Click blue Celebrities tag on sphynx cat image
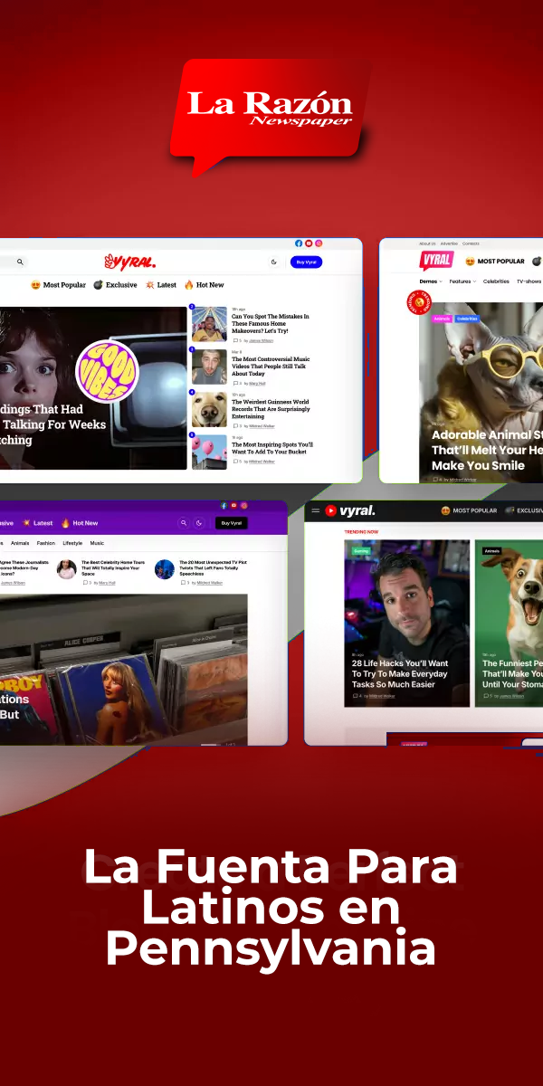 pyautogui.click(x=467, y=319)
